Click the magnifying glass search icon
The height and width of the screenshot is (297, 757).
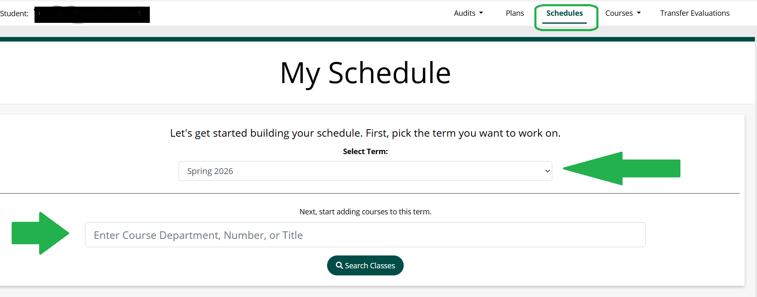point(339,265)
